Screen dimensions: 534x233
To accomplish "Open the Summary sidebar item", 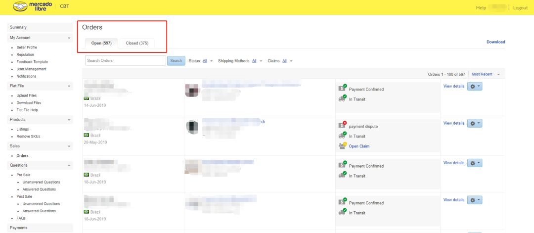I will 40,27.
